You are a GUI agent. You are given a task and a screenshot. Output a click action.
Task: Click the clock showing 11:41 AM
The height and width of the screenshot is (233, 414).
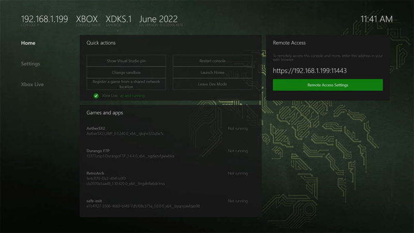coord(376,19)
